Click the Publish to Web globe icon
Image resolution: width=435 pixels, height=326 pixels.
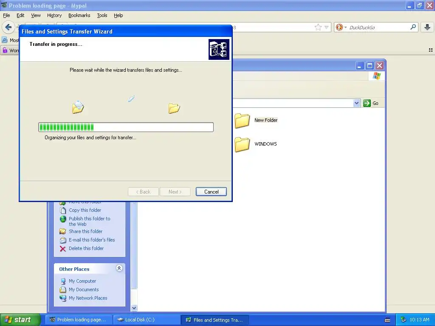tap(63, 219)
